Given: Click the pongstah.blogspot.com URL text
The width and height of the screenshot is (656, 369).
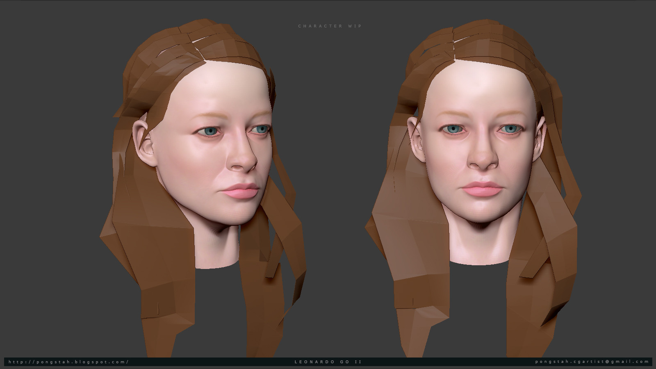Looking at the screenshot, I should (69, 362).
